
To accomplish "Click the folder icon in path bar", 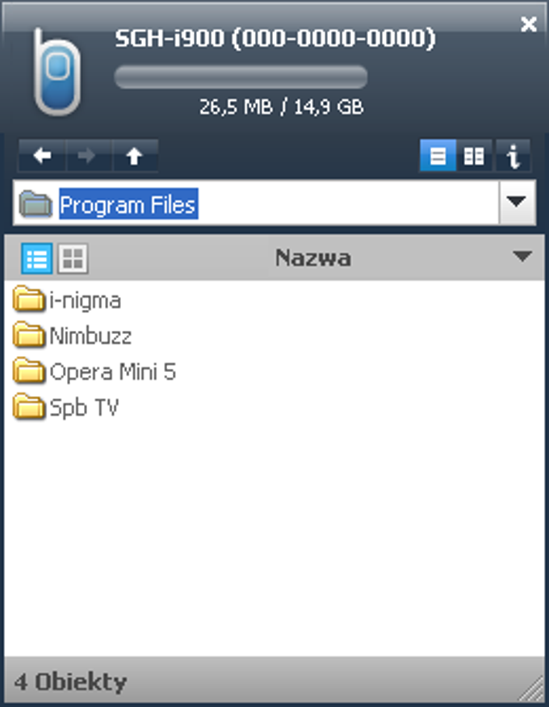I will [x=36, y=204].
